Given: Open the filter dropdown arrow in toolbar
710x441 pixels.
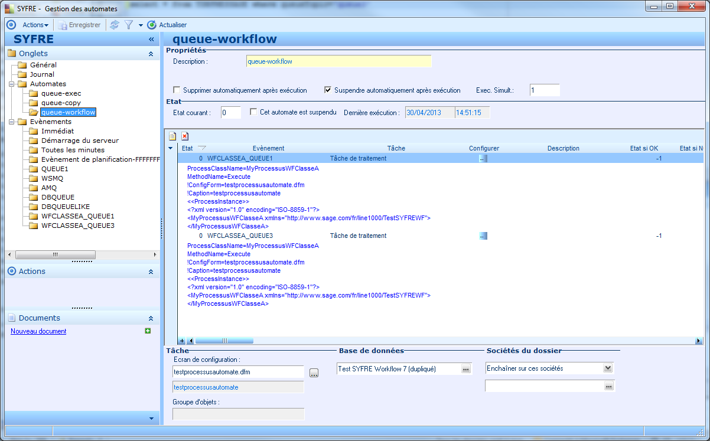Looking at the screenshot, I should (141, 25).
